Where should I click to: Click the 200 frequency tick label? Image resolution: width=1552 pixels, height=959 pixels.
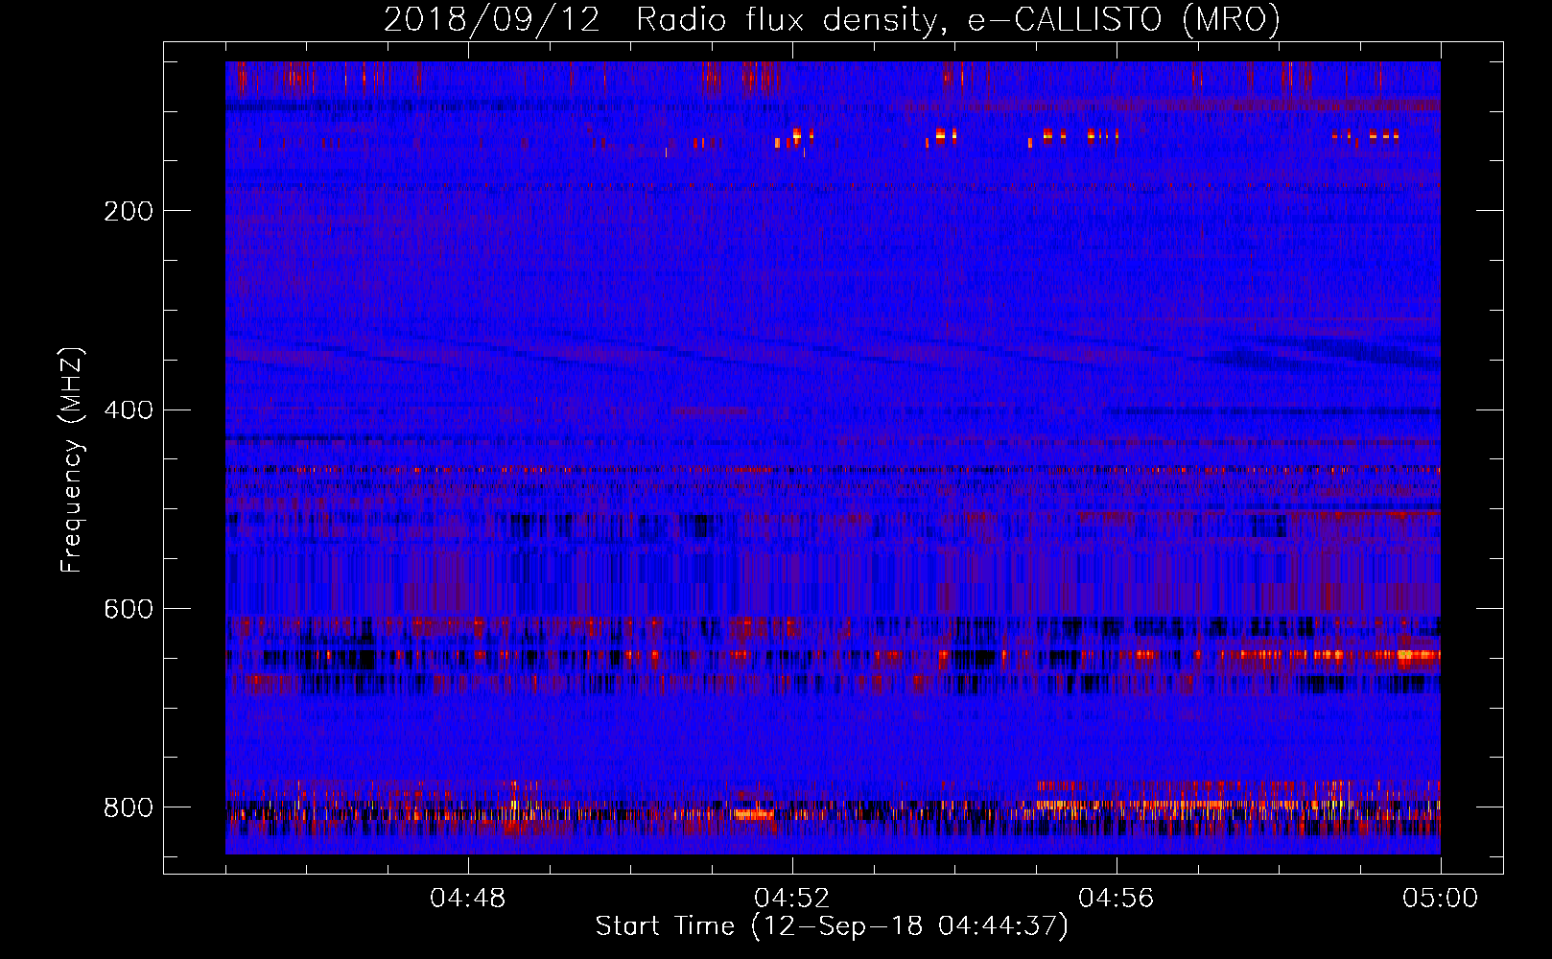click(129, 211)
